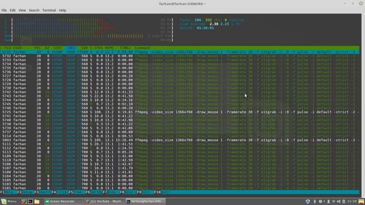Open the Bluetooth tray icon
The image size is (365, 205).
pos(314,202)
